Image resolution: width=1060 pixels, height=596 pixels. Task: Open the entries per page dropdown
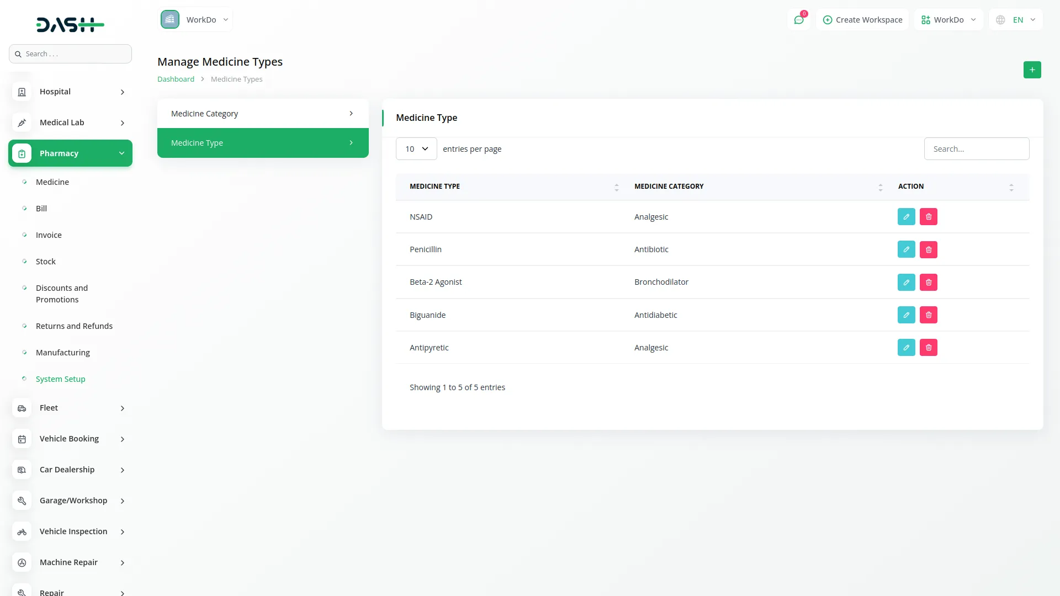tap(416, 148)
